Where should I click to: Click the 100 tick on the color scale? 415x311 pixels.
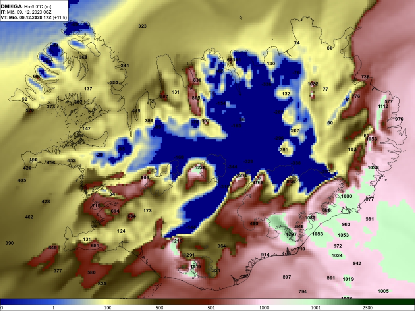(x=107, y=308)
